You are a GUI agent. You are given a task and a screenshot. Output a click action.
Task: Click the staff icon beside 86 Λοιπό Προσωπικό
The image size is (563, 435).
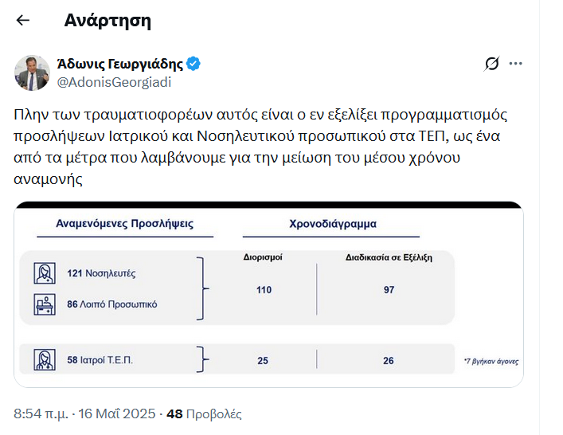tap(45, 304)
